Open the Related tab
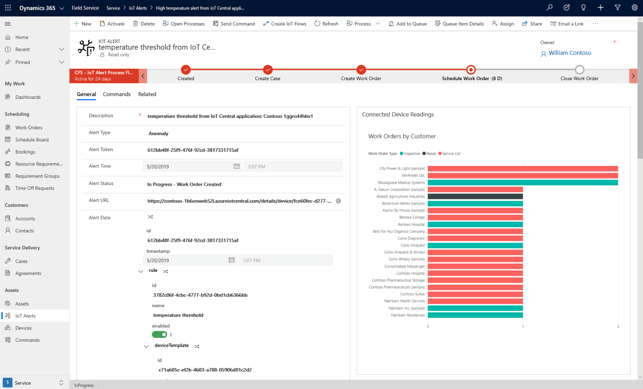643x389 pixels. (x=147, y=94)
